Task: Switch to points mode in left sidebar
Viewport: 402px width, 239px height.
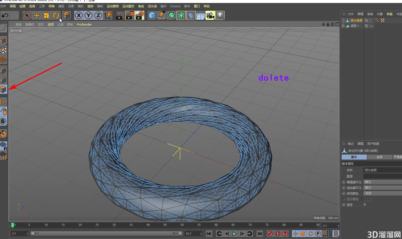Action: (3, 70)
